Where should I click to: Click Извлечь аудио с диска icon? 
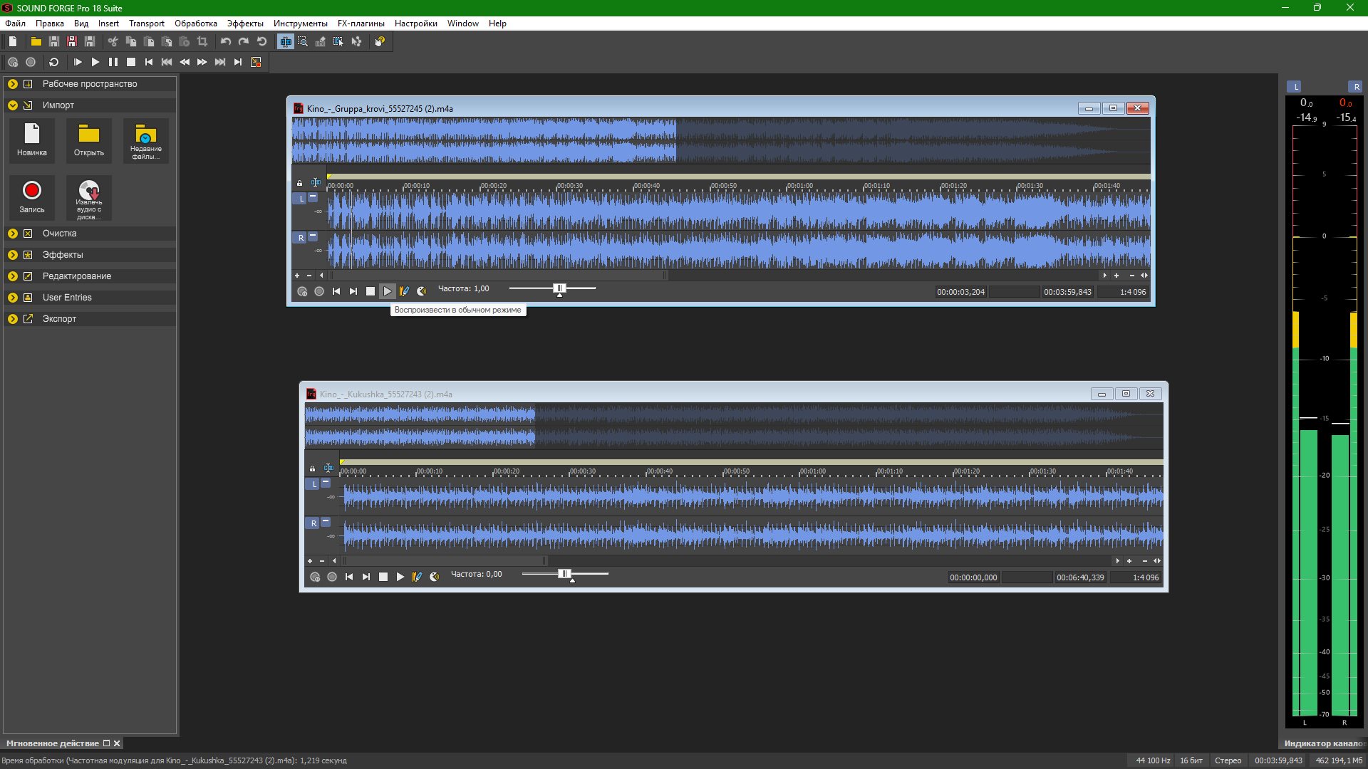[89, 196]
